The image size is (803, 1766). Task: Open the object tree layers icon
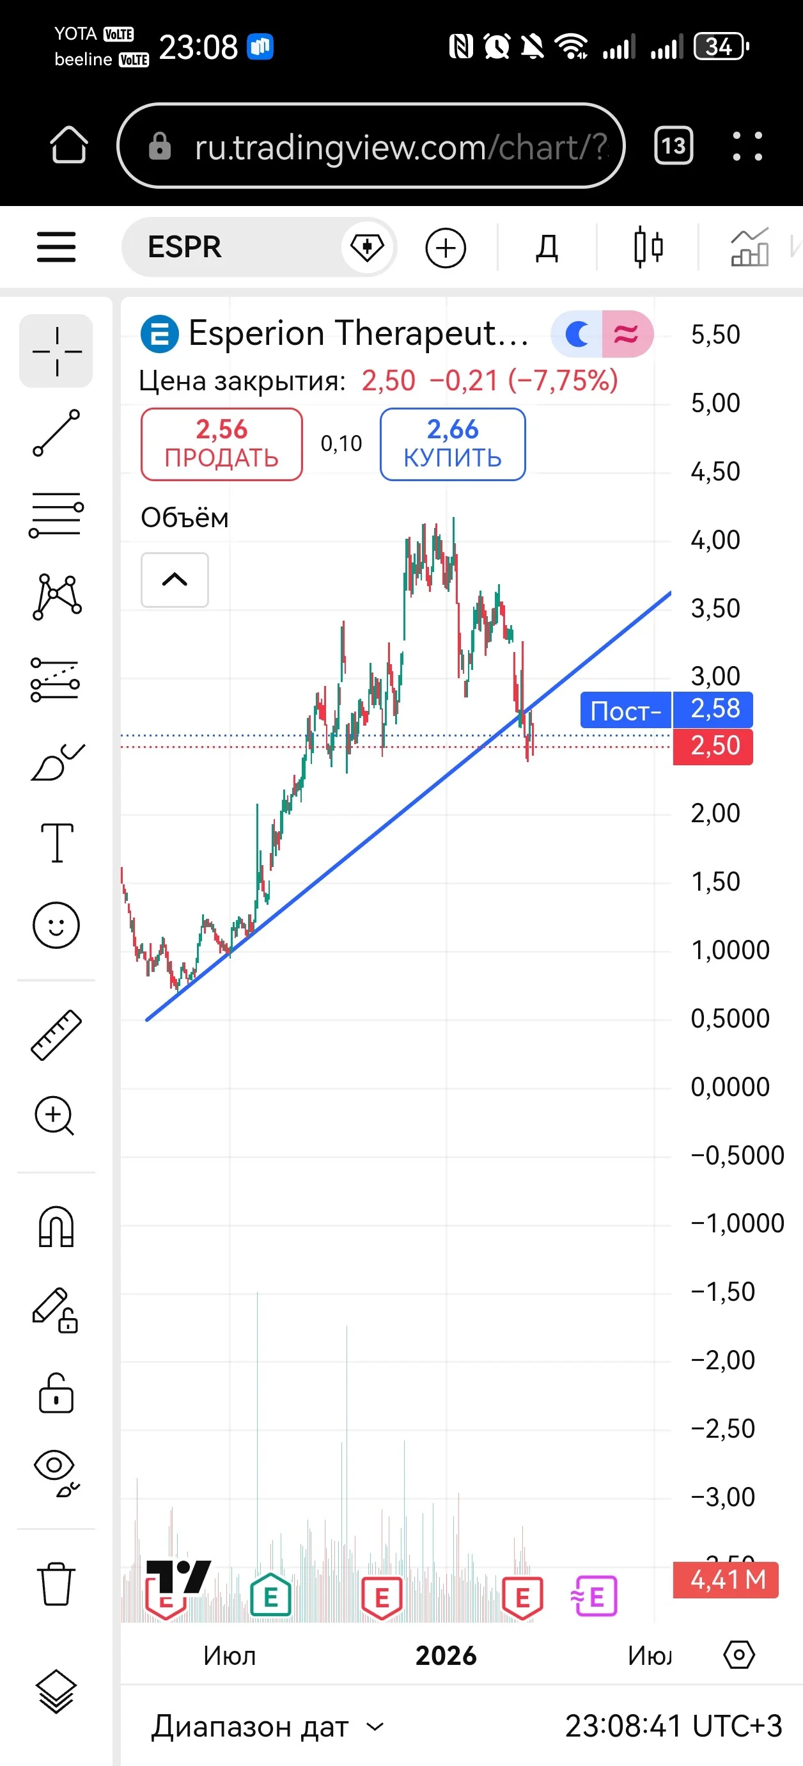coord(56,1692)
